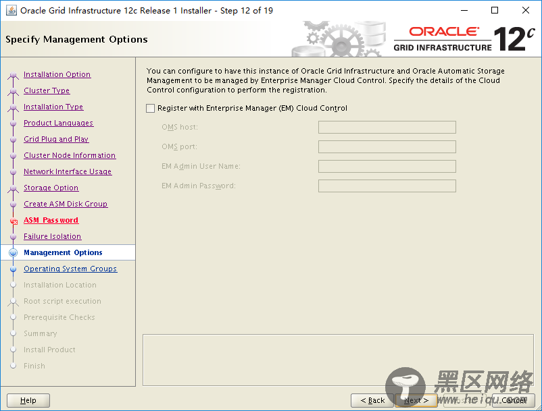Viewport: 542px width, 411px height.
Task: Select the Management Options step
Action: pos(63,252)
